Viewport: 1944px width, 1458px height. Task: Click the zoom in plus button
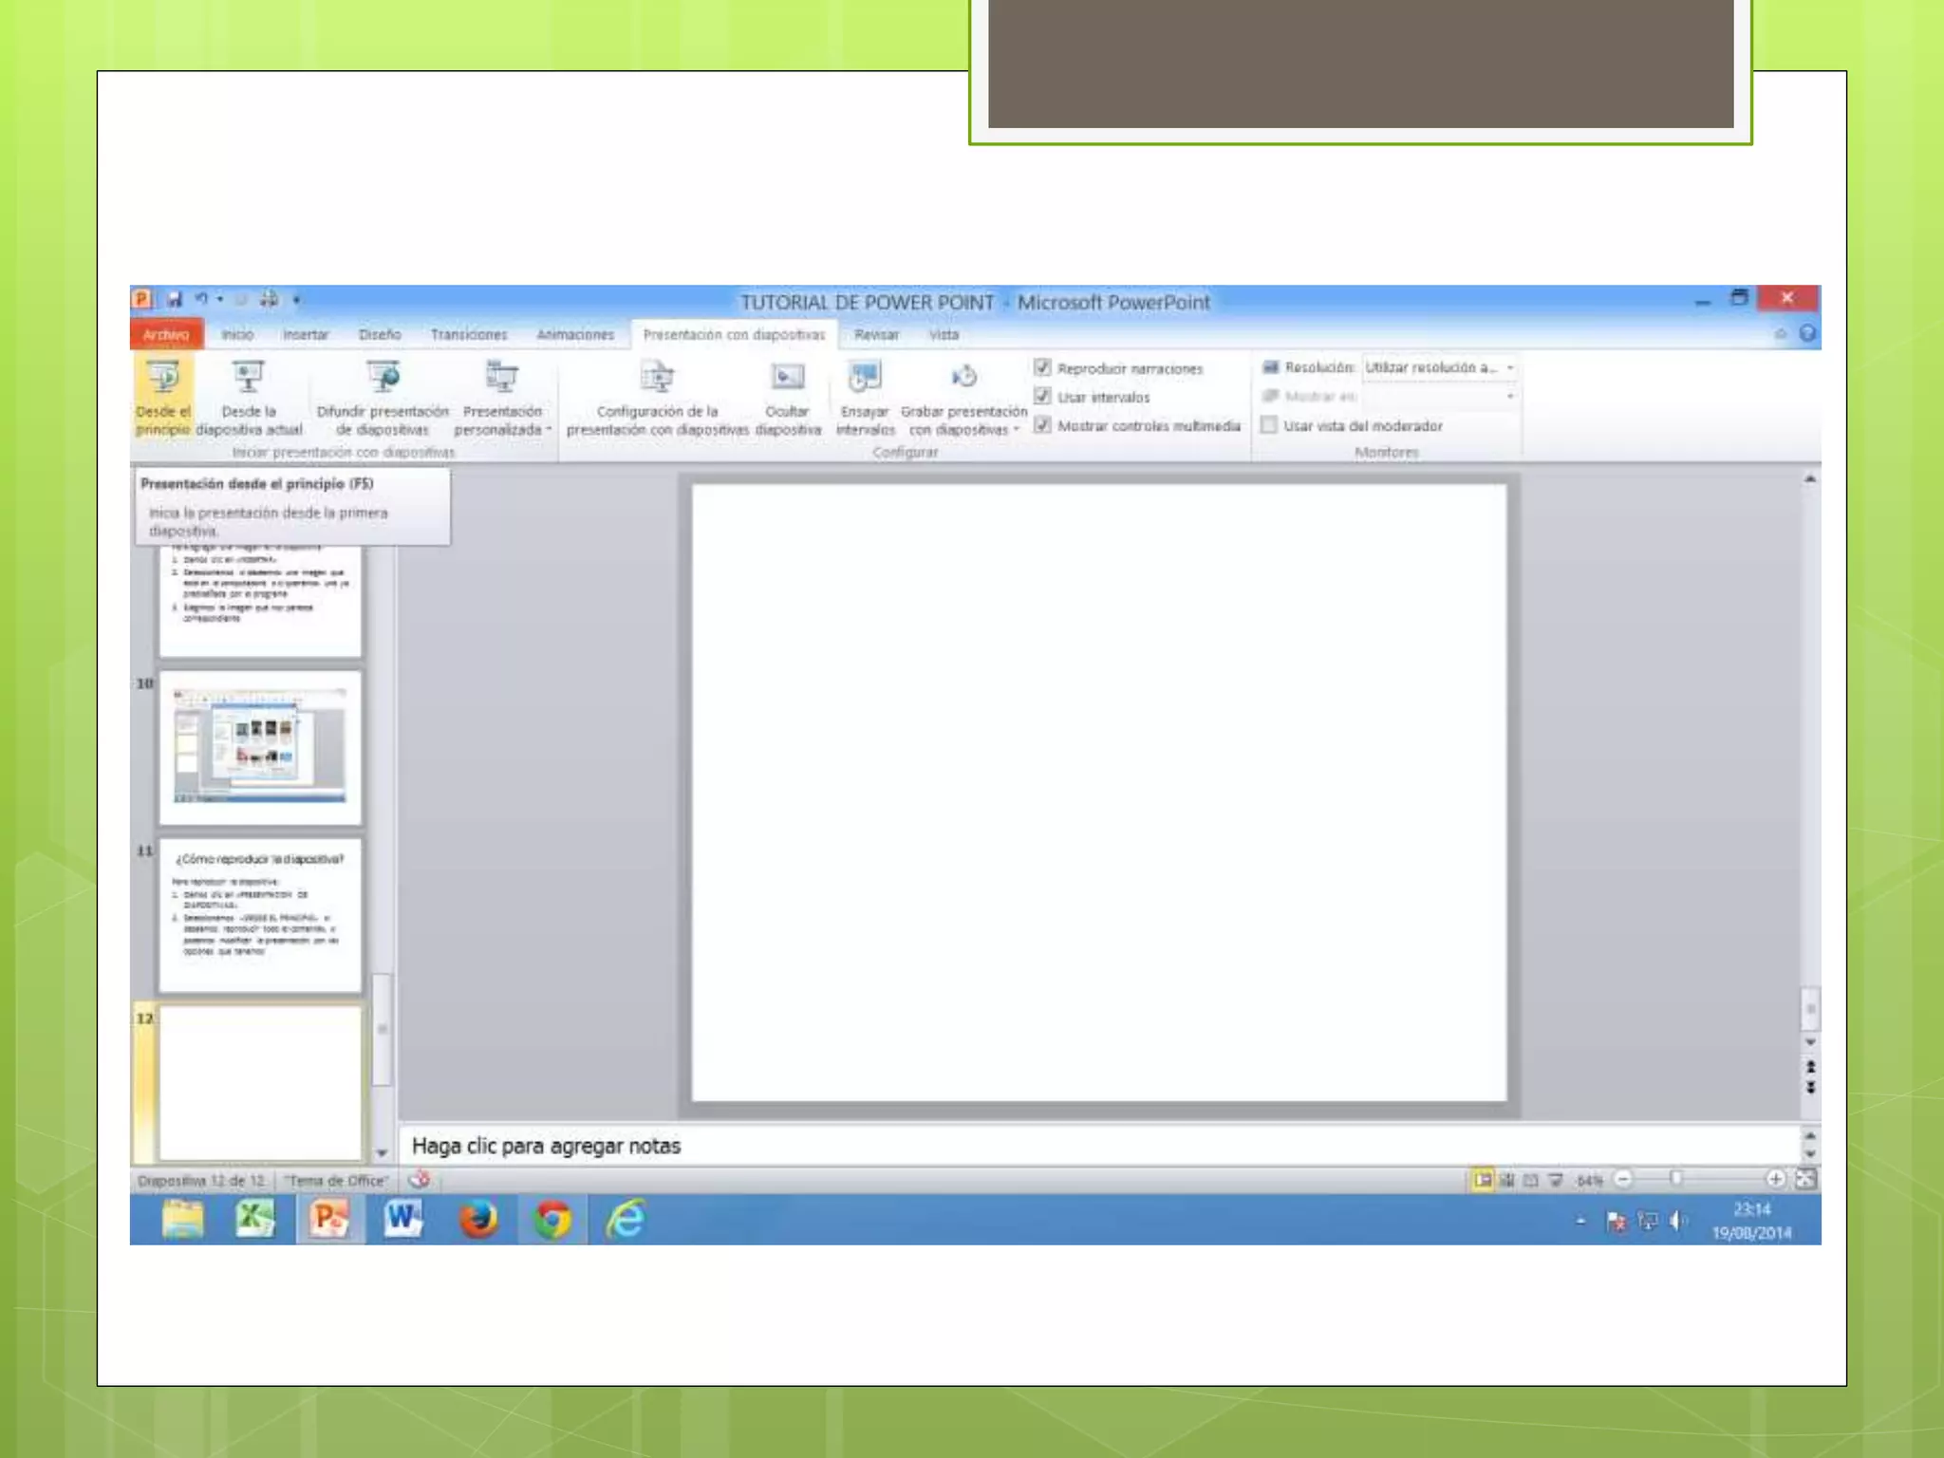tap(1774, 1179)
